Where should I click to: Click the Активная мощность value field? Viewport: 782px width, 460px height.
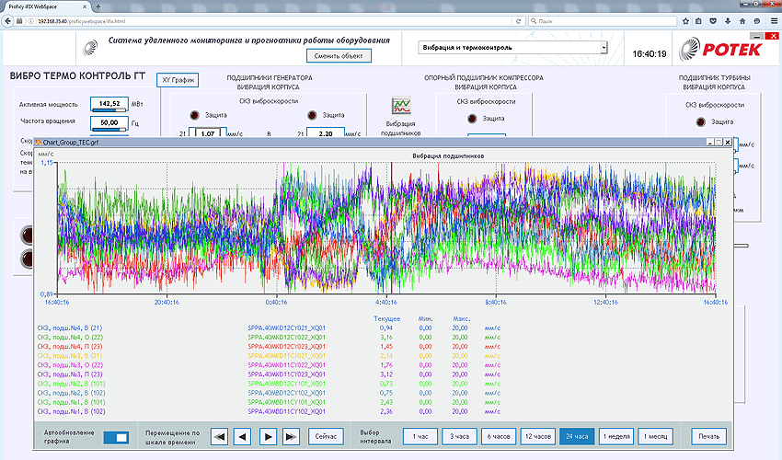coord(109,104)
